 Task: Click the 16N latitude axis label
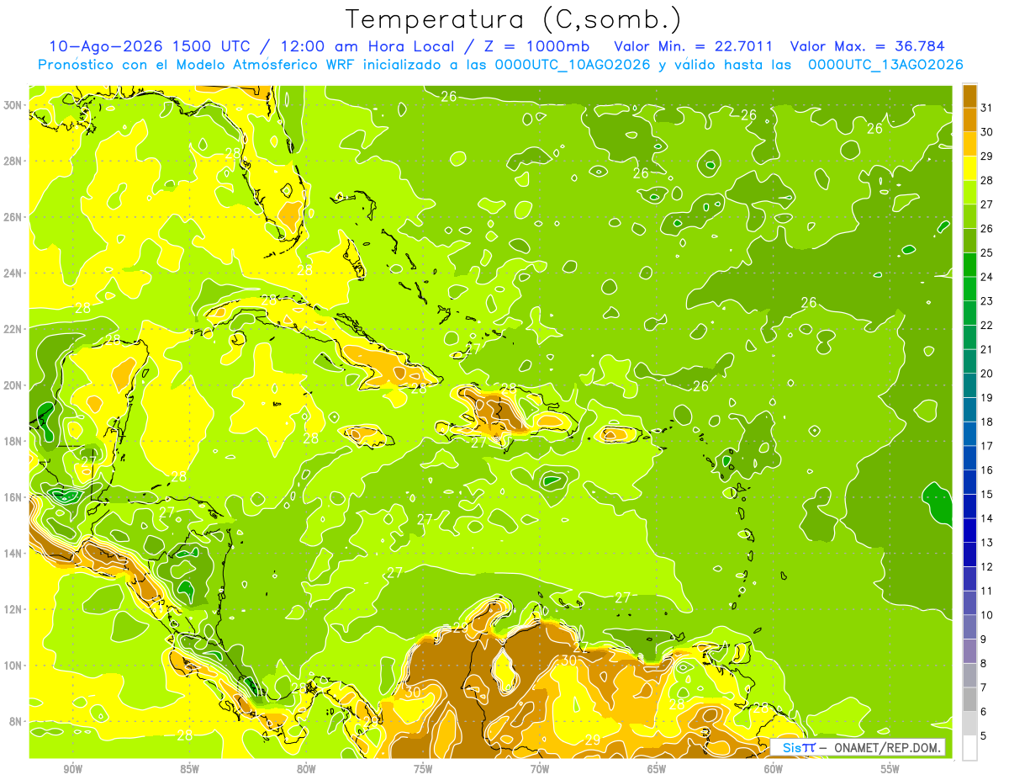click(x=13, y=497)
